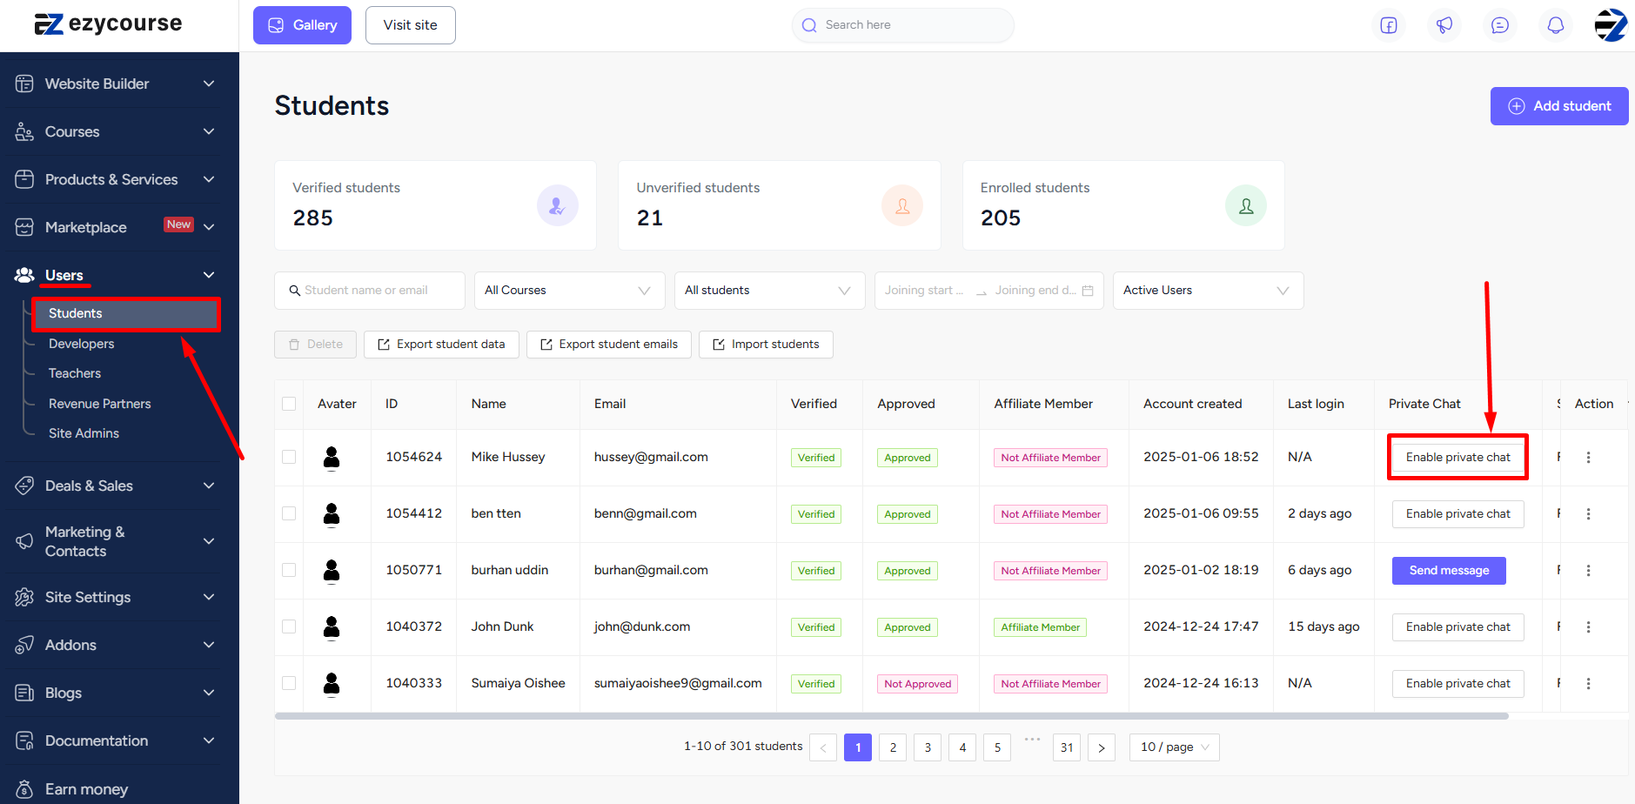
Task: Select the checkbox for burhan uddin
Action: tap(289, 570)
